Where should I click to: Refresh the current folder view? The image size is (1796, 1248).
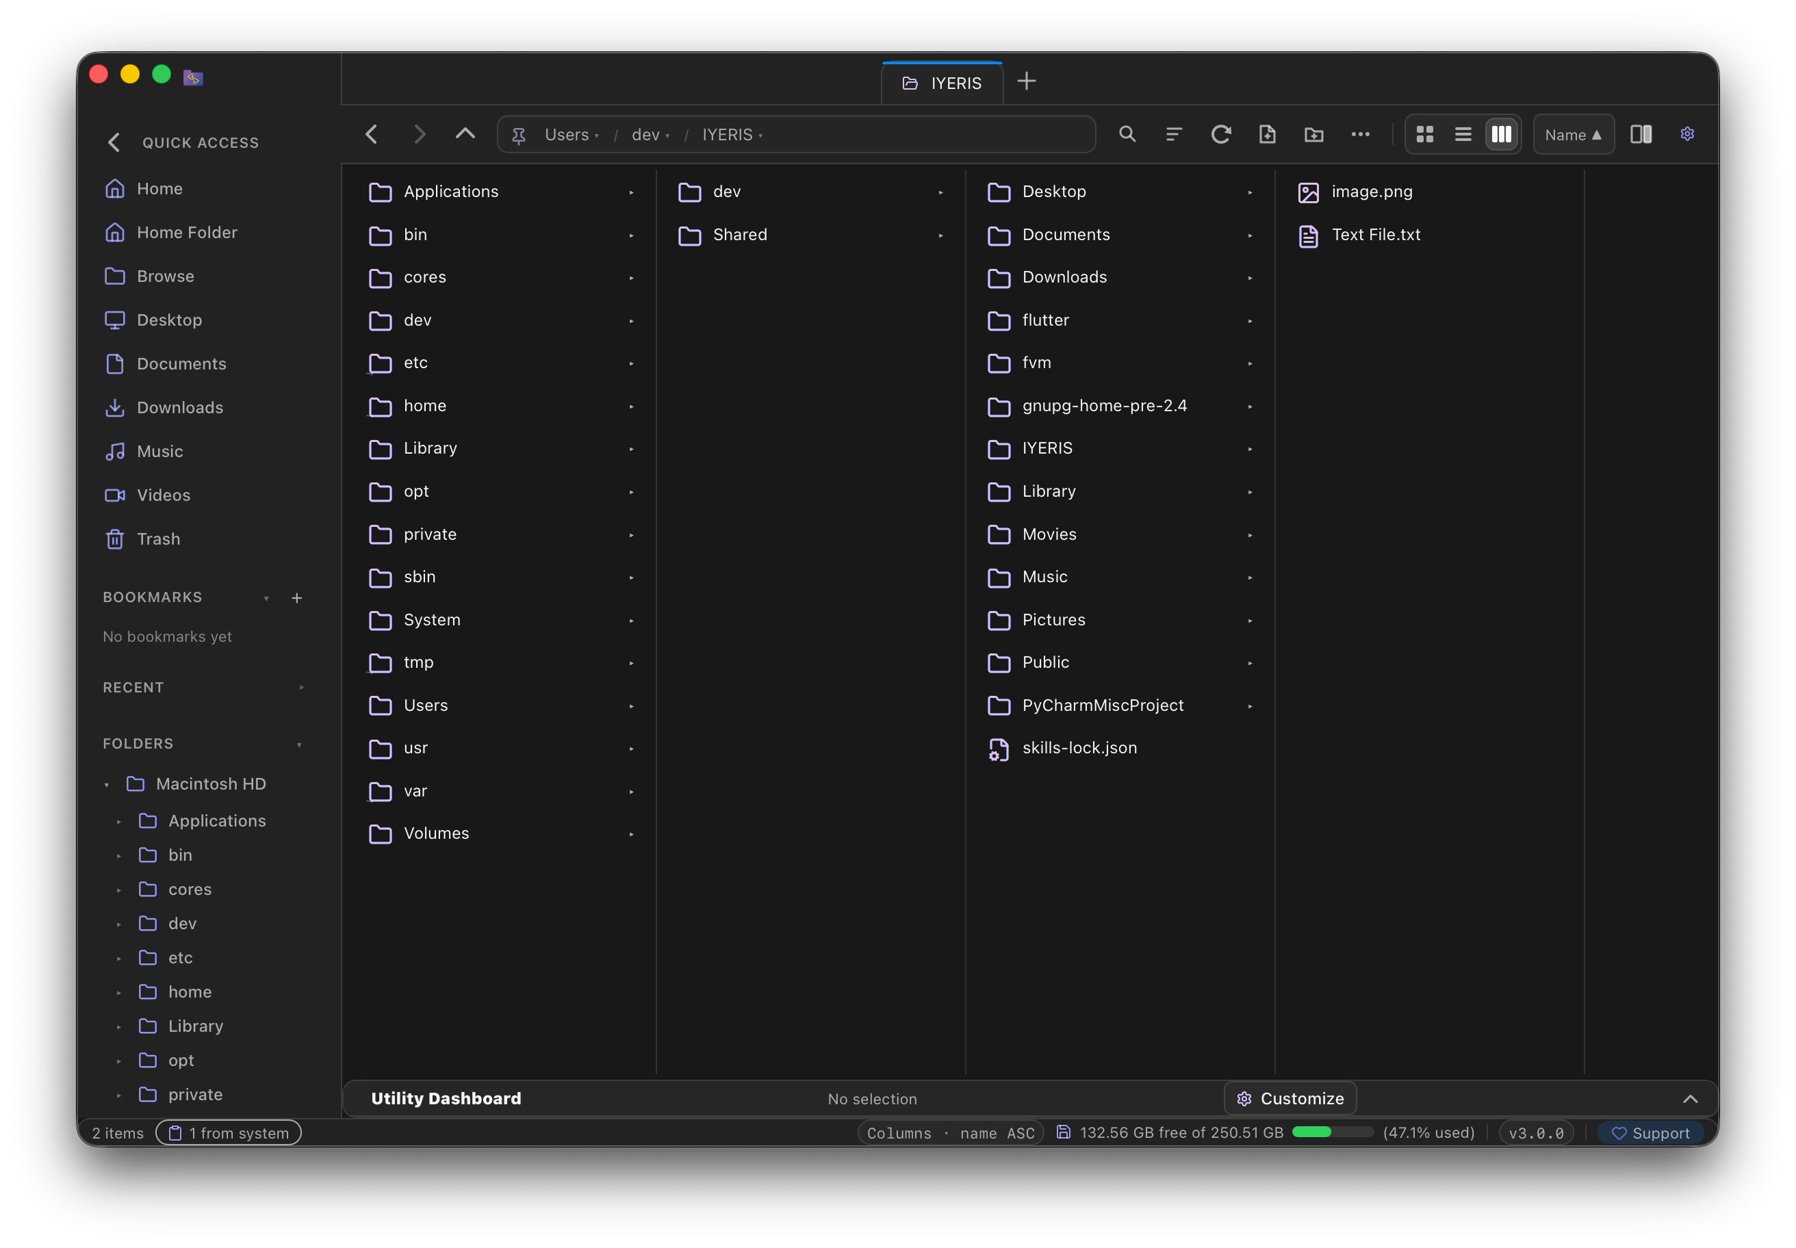tap(1220, 135)
